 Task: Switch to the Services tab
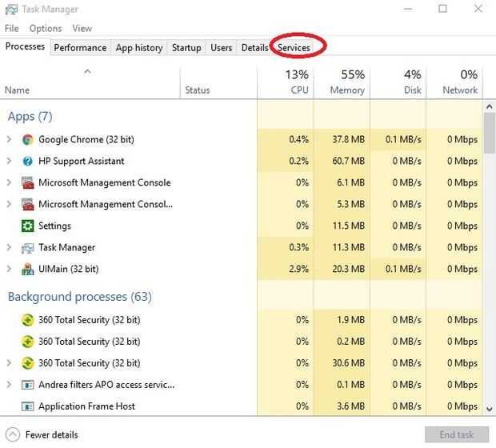click(294, 48)
